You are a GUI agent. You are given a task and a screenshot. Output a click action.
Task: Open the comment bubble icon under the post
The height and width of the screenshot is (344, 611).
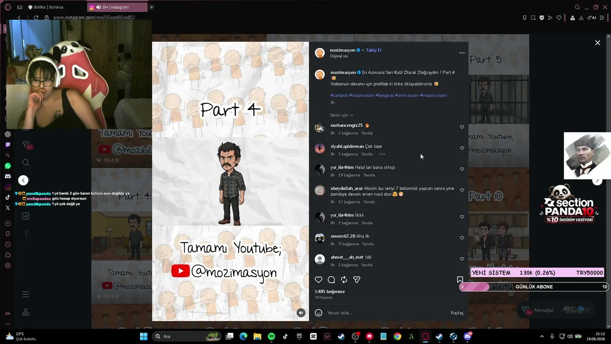click(x=331, y=279)
